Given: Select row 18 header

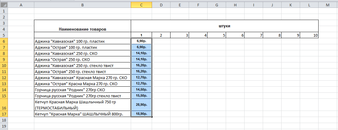Looking at the screenshot, I should click(4, 120).
